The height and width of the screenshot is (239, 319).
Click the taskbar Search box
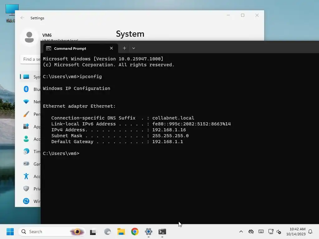pyautogui.click(x=52, y=232)
